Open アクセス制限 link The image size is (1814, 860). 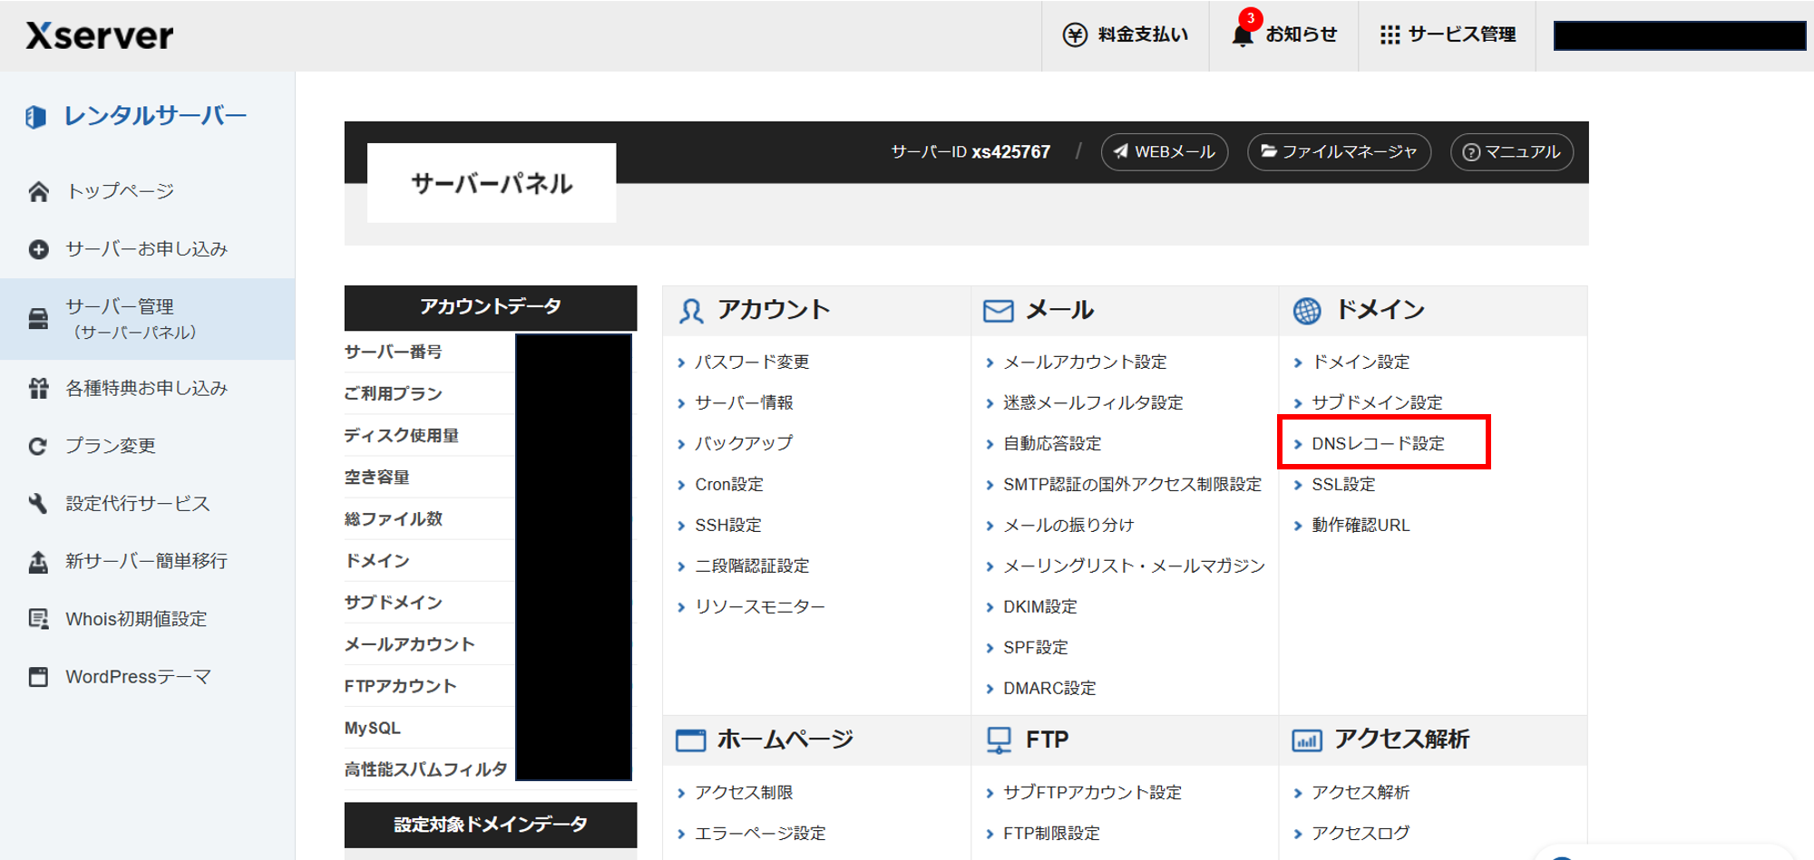[744, 792]
